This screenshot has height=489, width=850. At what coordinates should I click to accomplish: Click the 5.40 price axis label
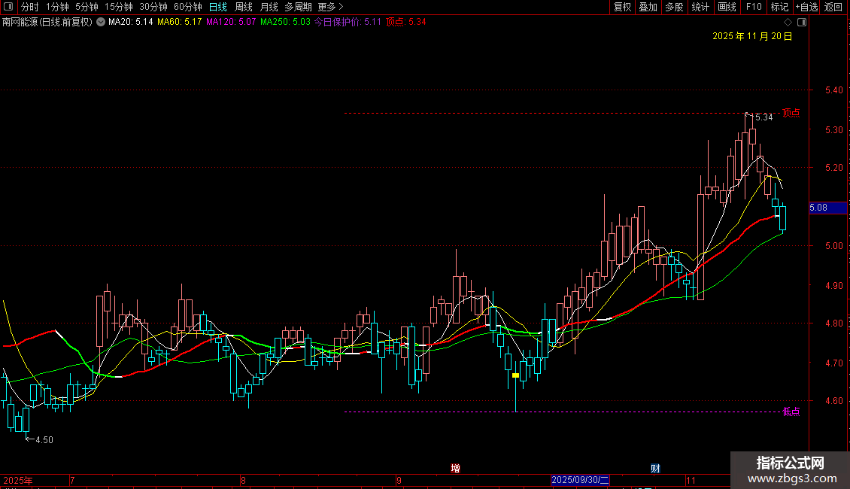(x=833, y=90)
